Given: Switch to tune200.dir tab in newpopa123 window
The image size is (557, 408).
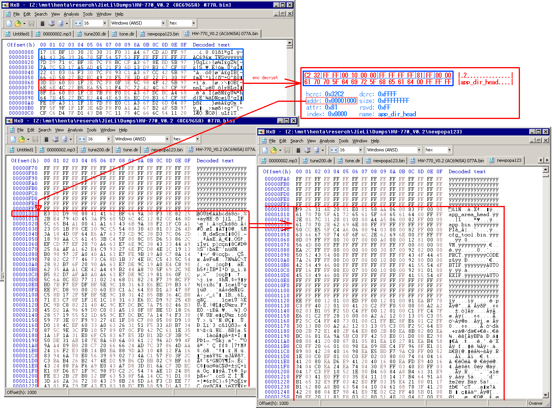Looking at the screenshot, I should tap(321, 161).
